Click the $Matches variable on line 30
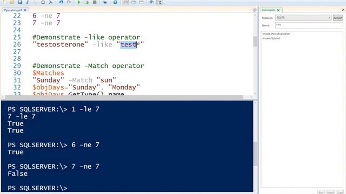 pos(48,73)
